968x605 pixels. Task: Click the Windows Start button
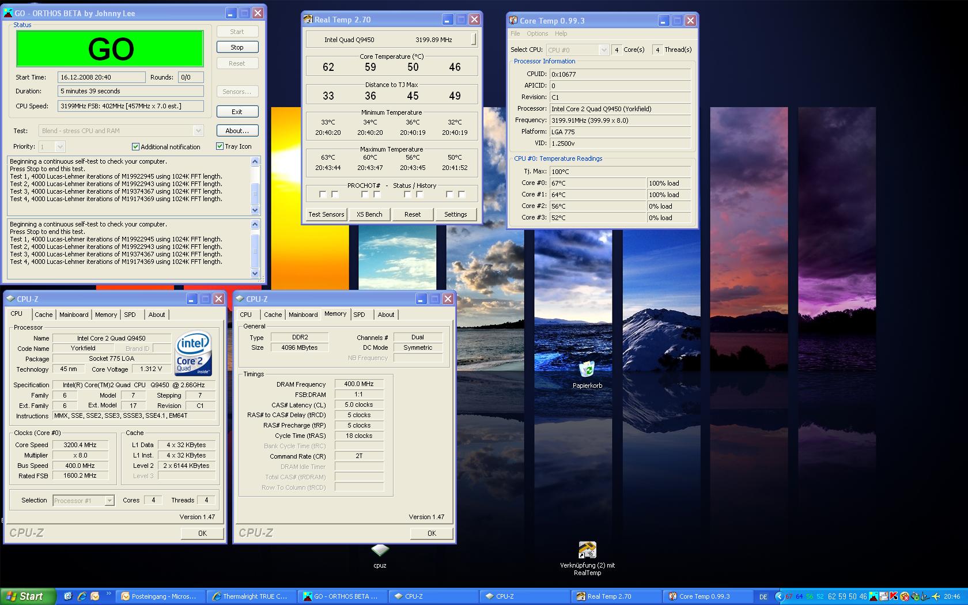click(x=28, y=596)
